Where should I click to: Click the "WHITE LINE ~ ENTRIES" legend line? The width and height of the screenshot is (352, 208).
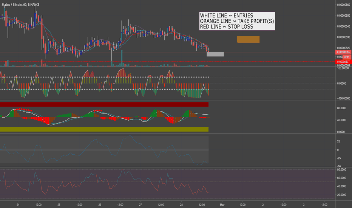click(227, 16)
